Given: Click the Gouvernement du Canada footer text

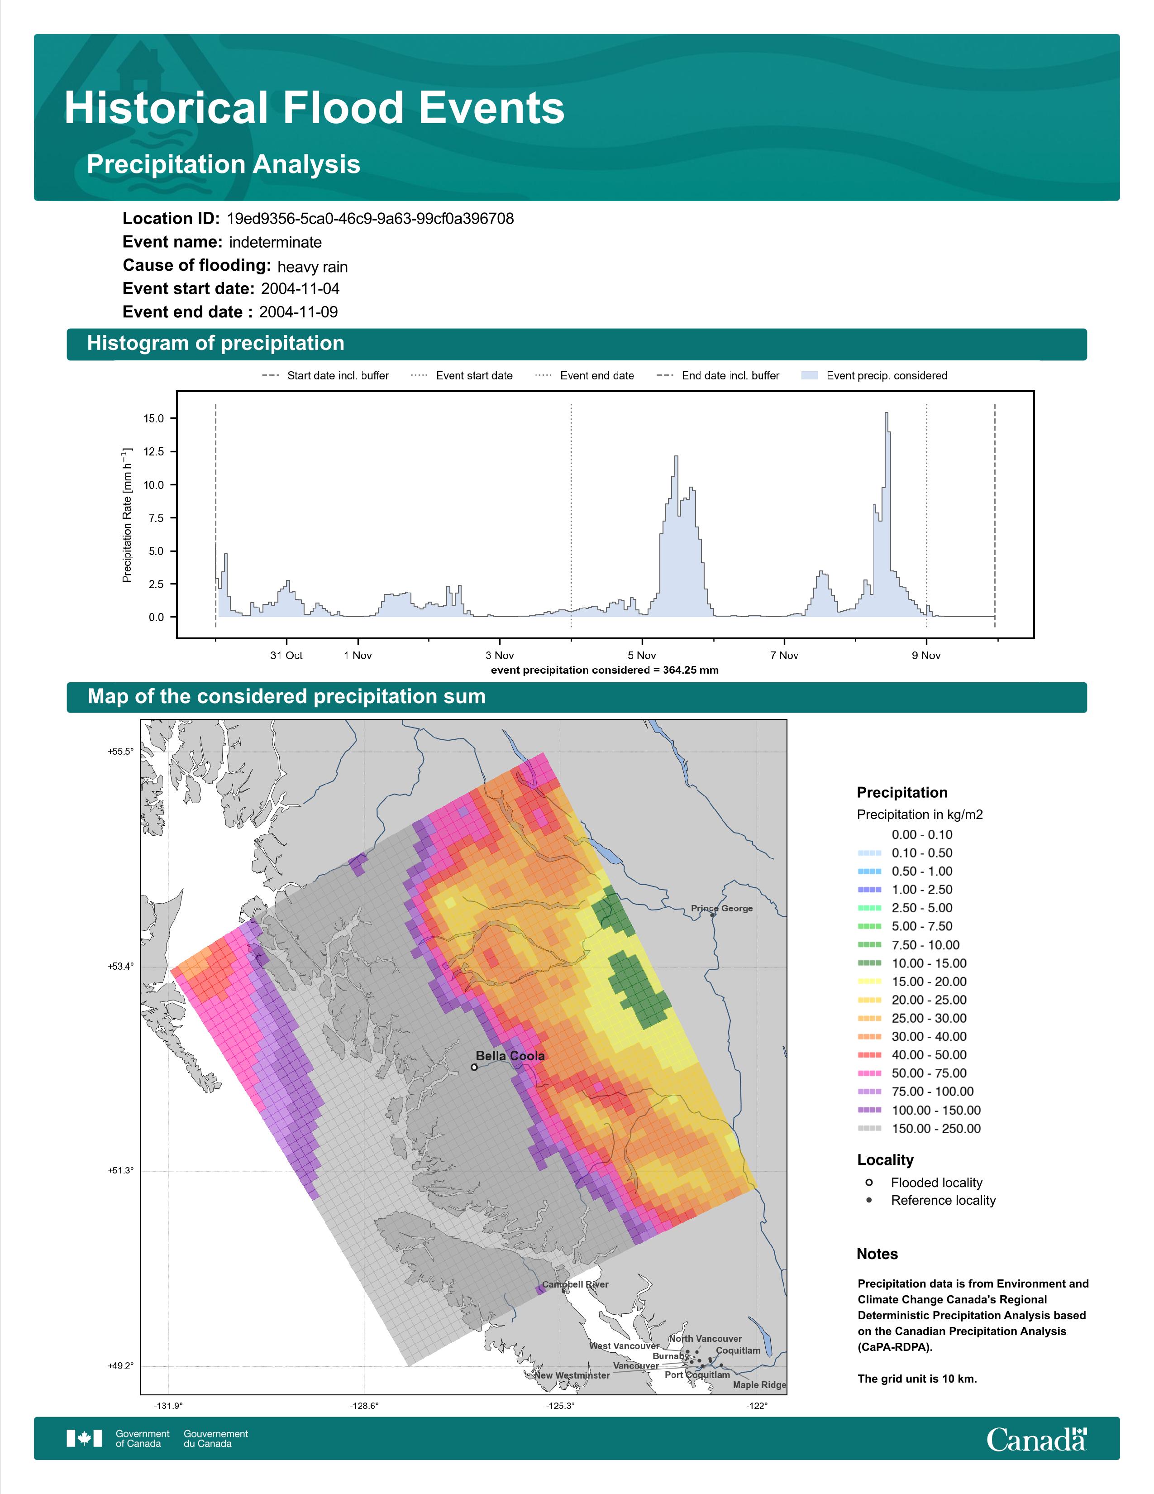Looking at the screenshot, I should (x=215, y=1439).
